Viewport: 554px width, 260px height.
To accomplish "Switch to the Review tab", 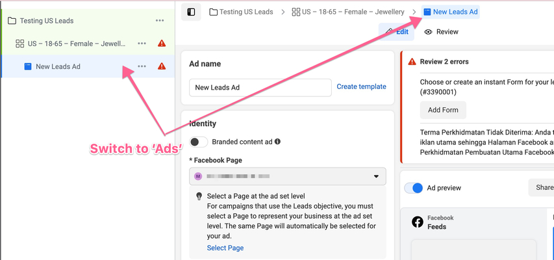I will [x=441, y=32].
